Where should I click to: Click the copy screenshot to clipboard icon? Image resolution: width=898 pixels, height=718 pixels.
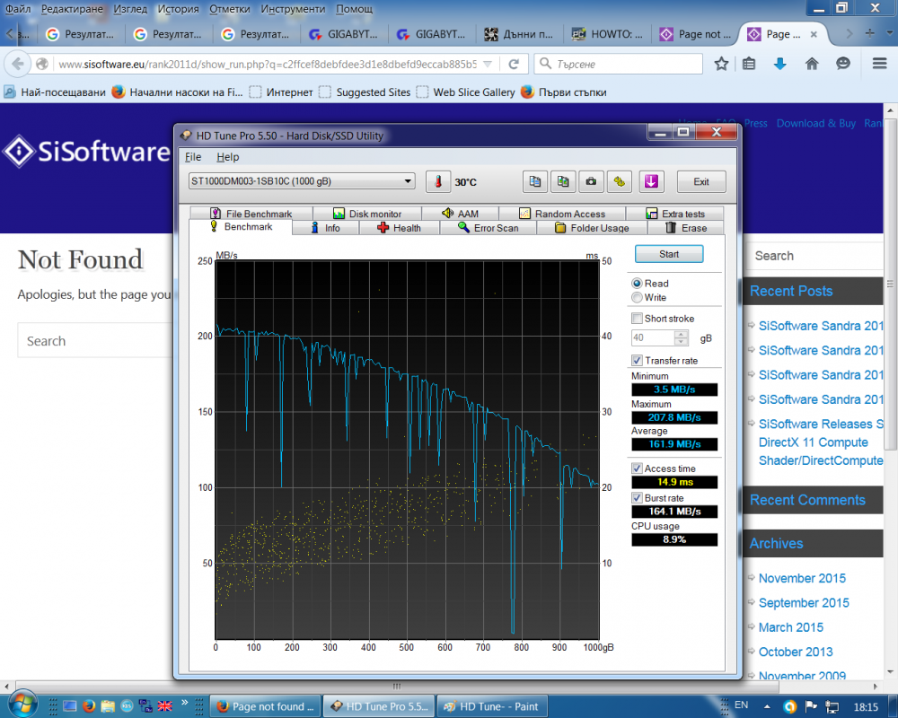[x=563, y=182]
